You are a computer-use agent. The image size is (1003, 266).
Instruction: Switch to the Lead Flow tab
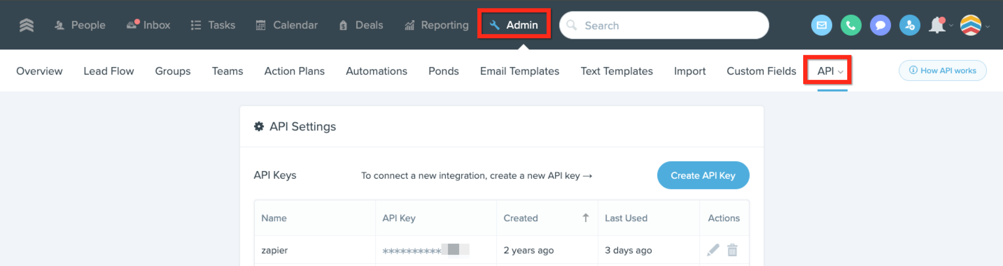pyautogui.click(x=108, y=71)
